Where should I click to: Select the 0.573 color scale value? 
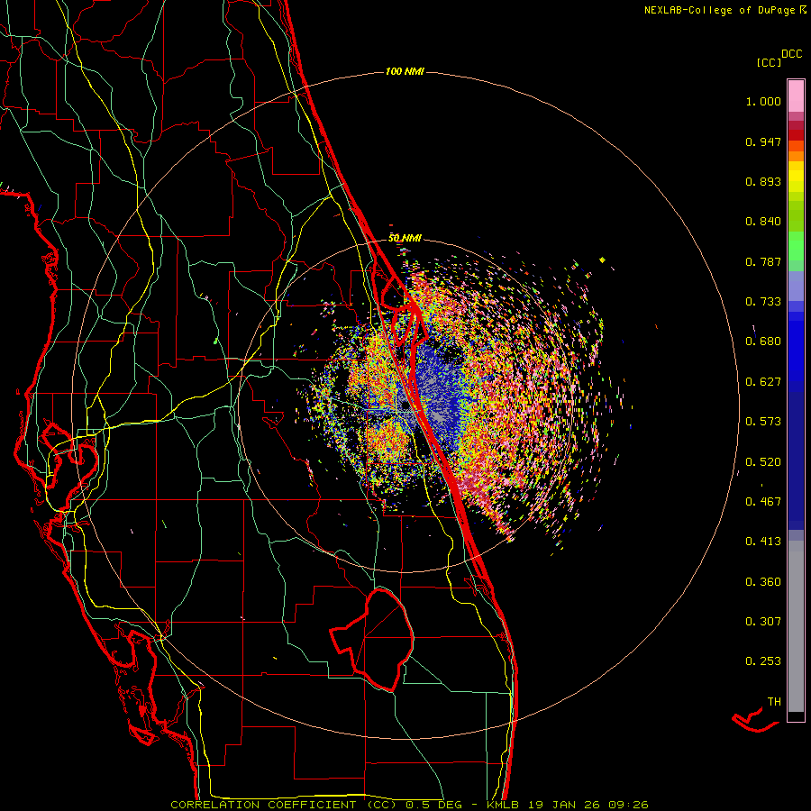click(x=763, y=422)
